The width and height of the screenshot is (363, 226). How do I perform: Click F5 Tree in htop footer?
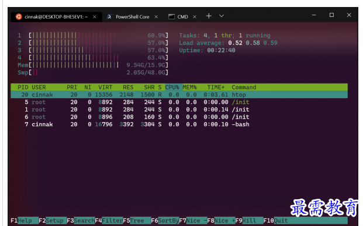pos(137,220)
